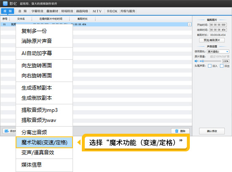The width and height of the screenshot is (232, 172).
Task: Expand the 使用音轨 audio track dropdown
Action: (x=218, y=51)
